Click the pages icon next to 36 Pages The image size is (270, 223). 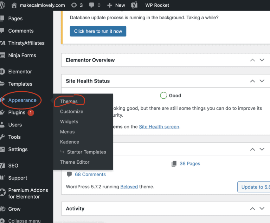pos(174,164)
